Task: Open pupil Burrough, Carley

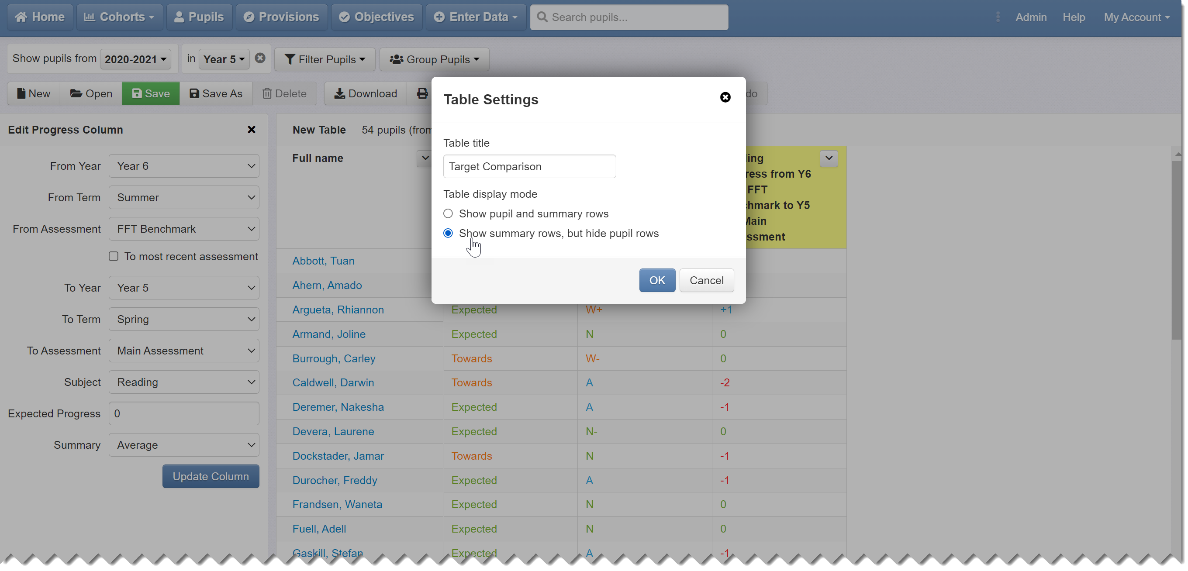Action: (x=334, y=358)
